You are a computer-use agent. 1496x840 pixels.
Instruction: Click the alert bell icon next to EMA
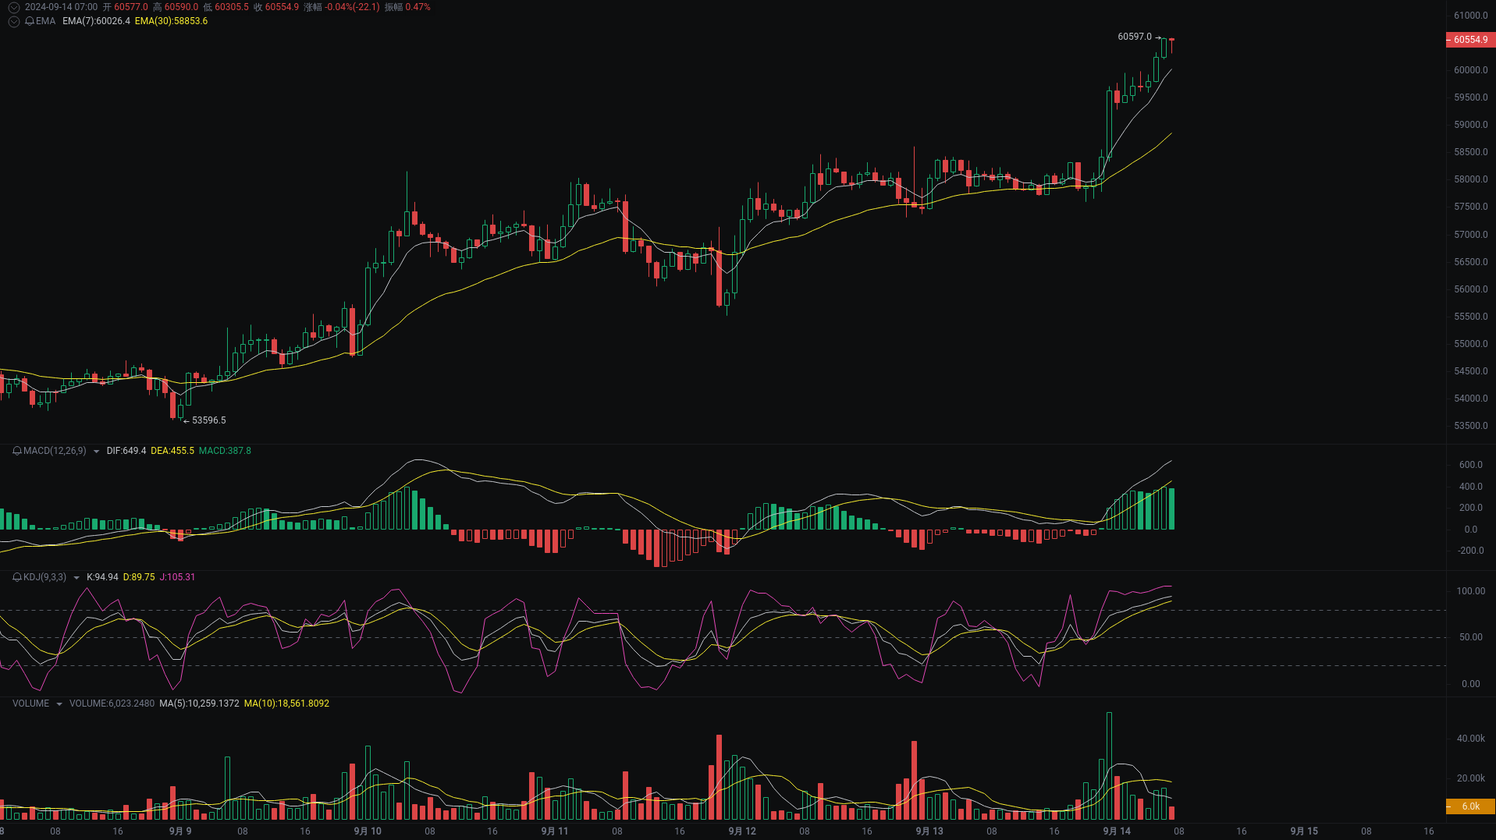coord(30,21)
